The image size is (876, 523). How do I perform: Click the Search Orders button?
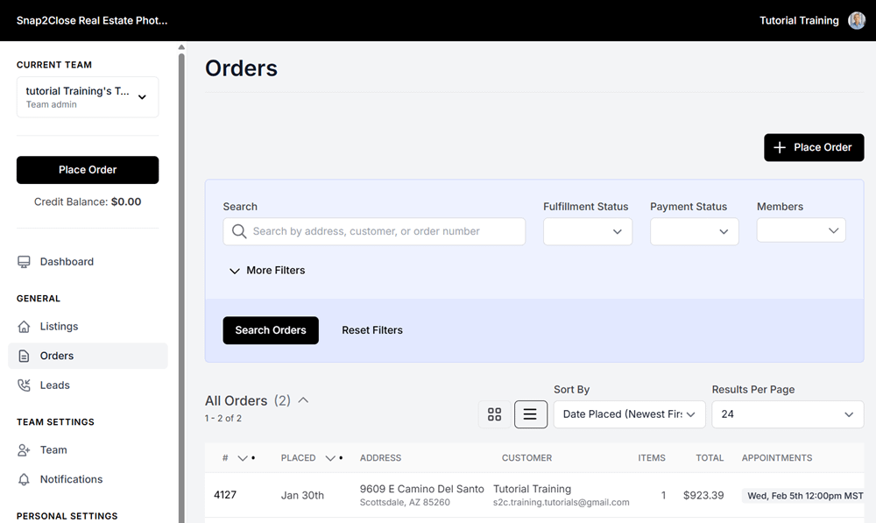pos(271,330)
